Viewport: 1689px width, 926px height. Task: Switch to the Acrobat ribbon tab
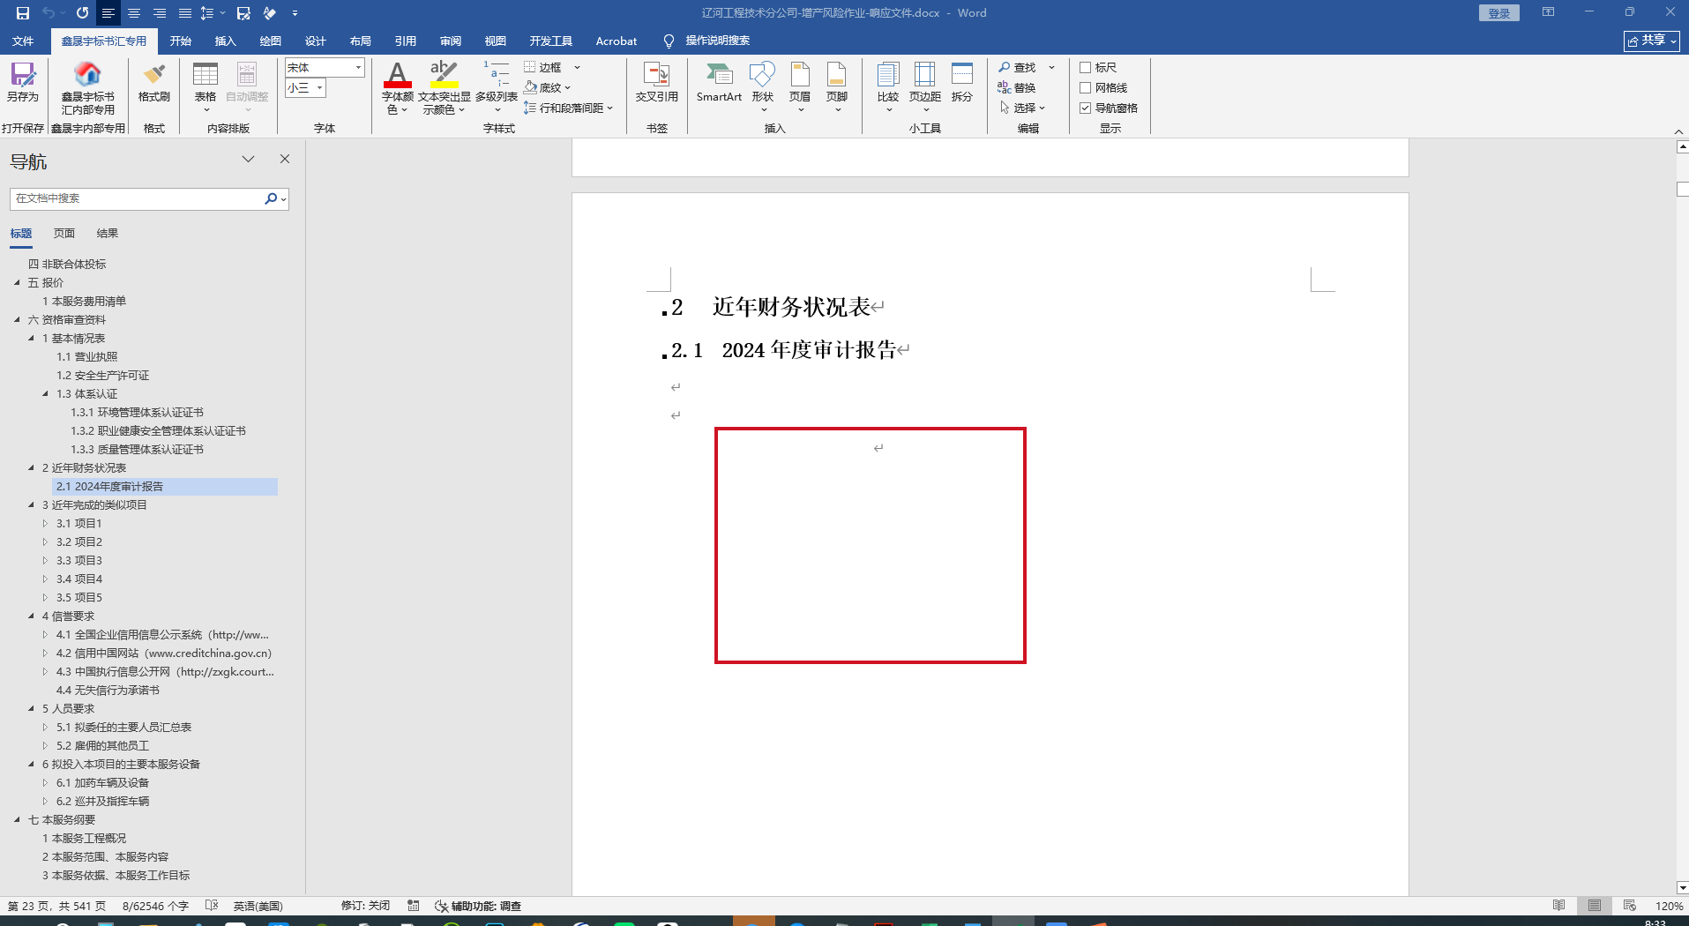pos(617,41)
